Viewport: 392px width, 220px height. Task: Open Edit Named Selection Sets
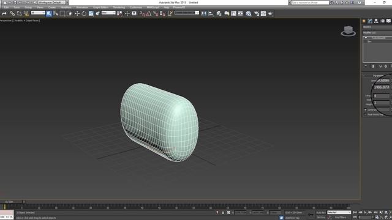pos(170,13)
